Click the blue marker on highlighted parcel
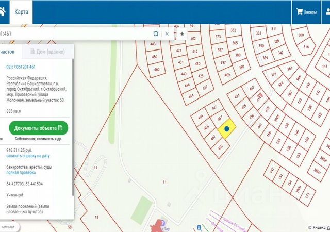The height and width of the screenshot is (232, 330). [x=227, y=129]
